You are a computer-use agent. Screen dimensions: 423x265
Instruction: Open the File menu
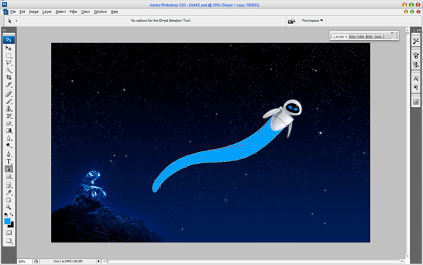[13, 12]
